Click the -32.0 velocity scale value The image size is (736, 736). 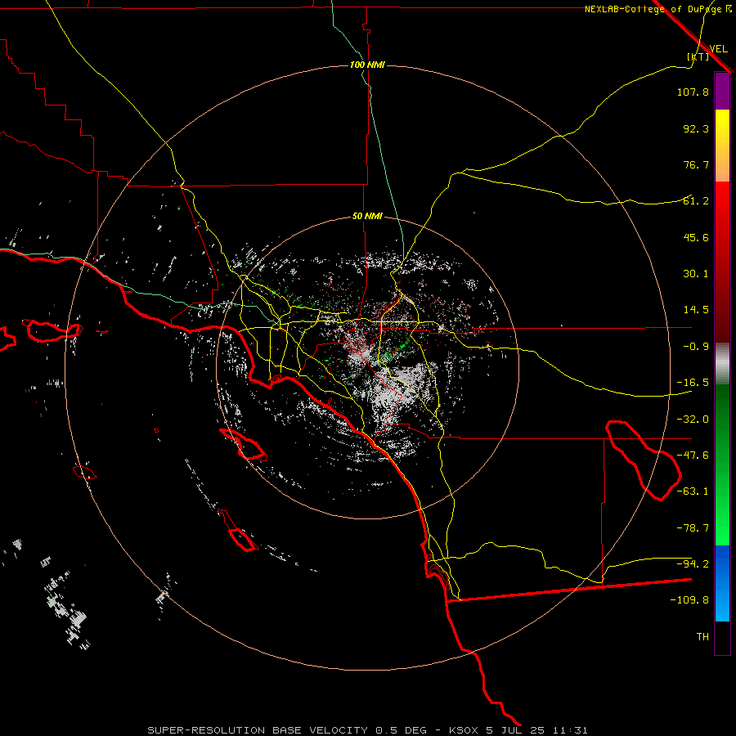point(693,420)
